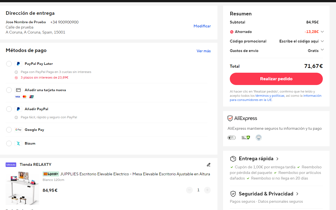Viewport: 336px width, 210px height.
Task: Click the total amount 71,67€
Action: [314, 66]
